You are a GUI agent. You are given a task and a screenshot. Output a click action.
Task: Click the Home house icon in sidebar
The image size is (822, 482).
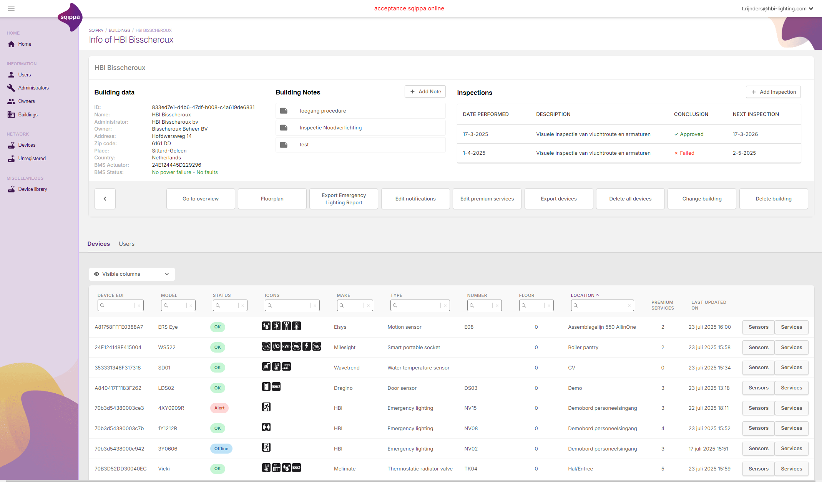coord(11,44)
